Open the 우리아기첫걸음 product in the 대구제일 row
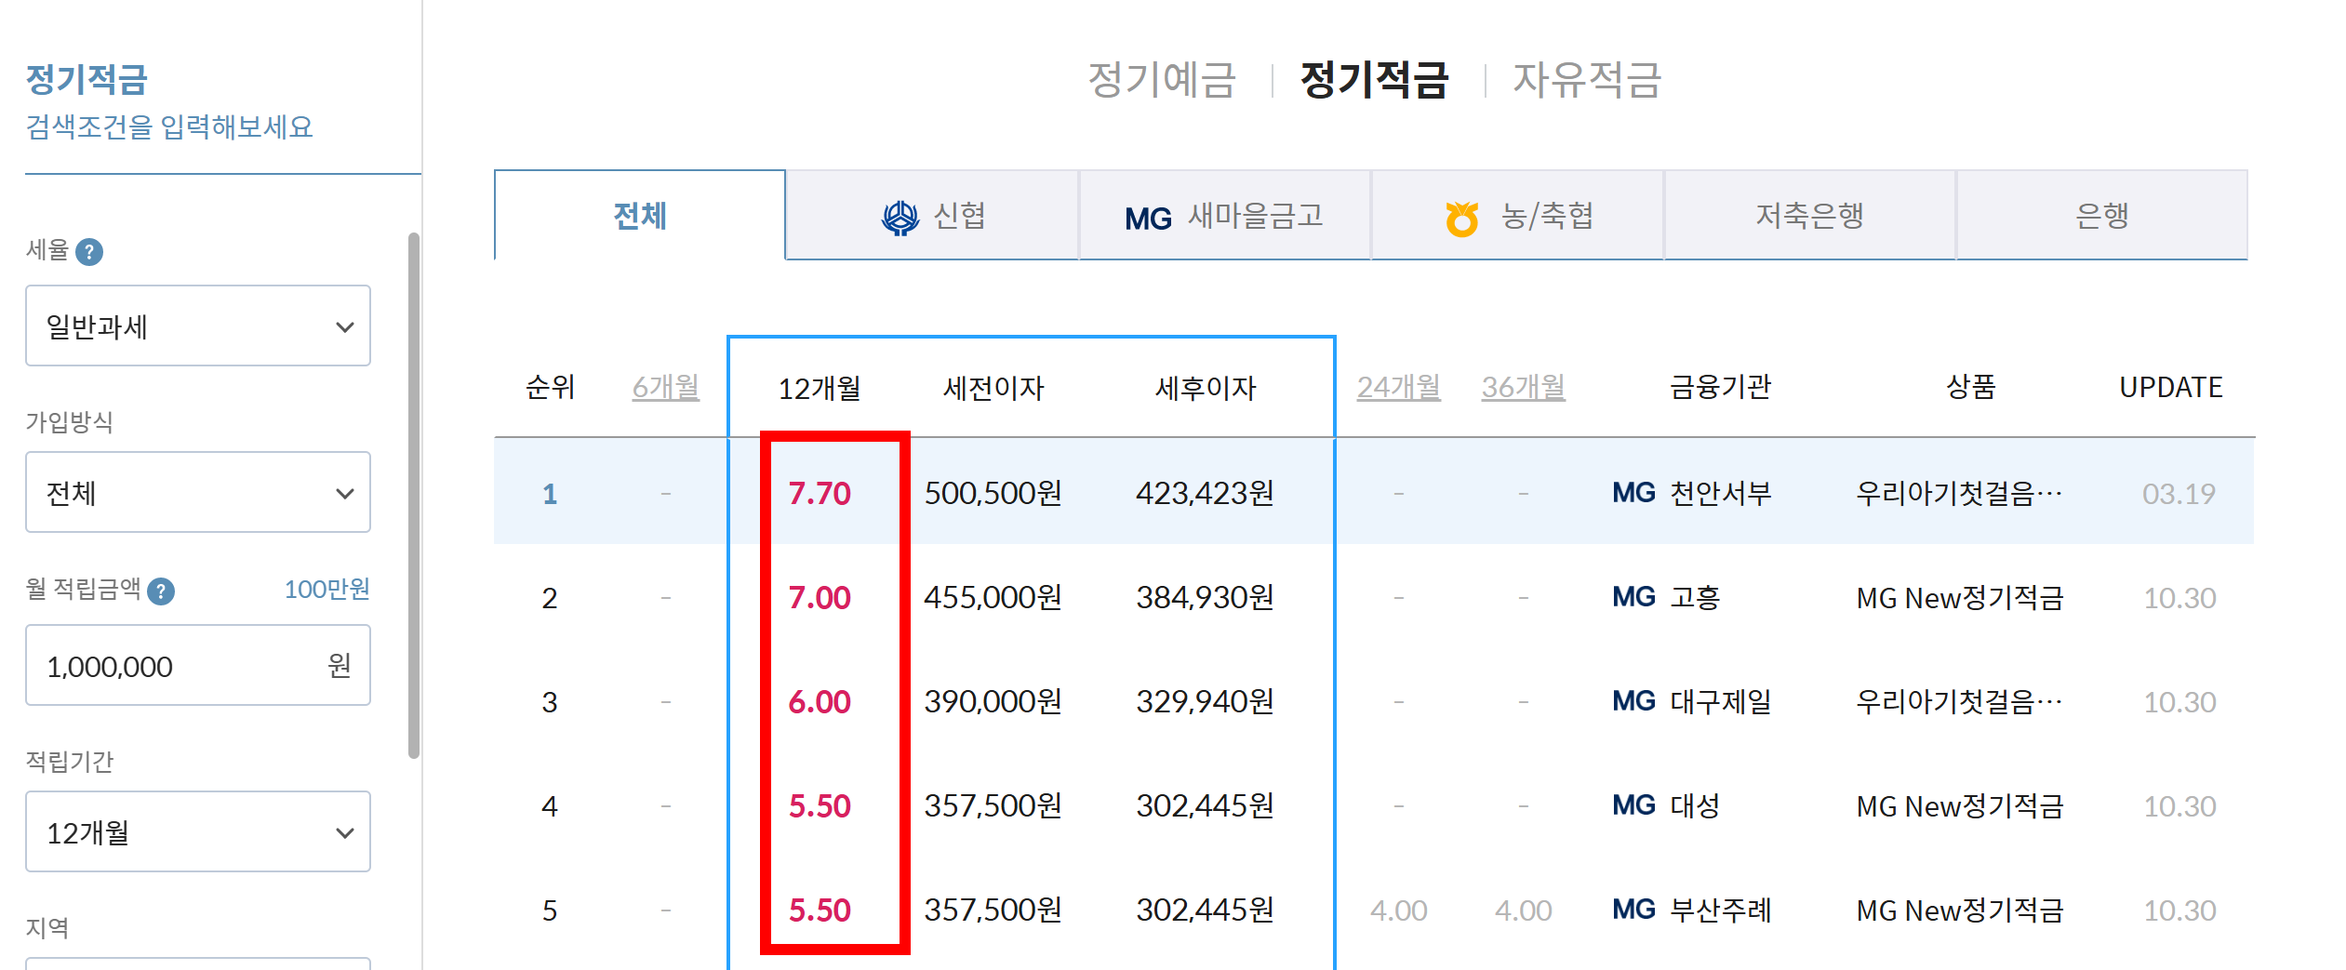 tap(1959, 701)
